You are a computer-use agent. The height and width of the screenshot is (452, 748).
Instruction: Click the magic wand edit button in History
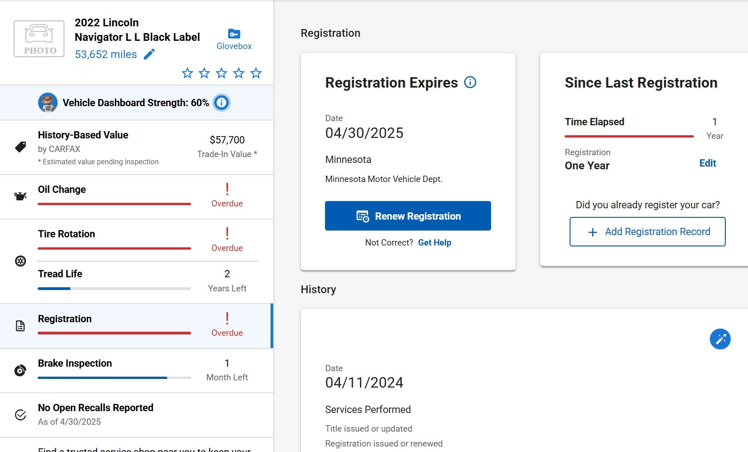(x=720, y=339)
